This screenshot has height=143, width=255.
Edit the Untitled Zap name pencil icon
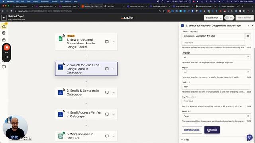23,16
